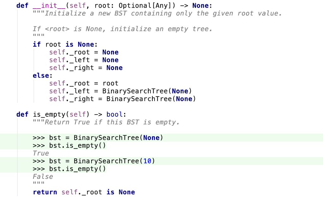
Task: Click the if root is None condition
Action: tap(62, 44)
